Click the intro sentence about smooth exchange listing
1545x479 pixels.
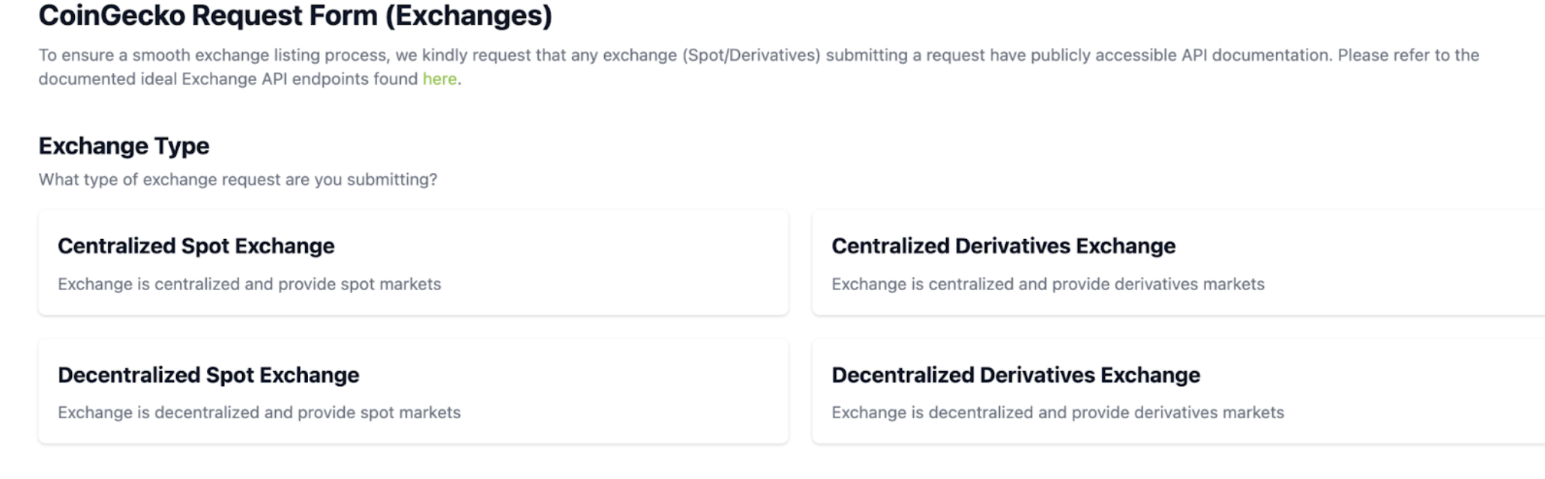[x=759, y=67]
